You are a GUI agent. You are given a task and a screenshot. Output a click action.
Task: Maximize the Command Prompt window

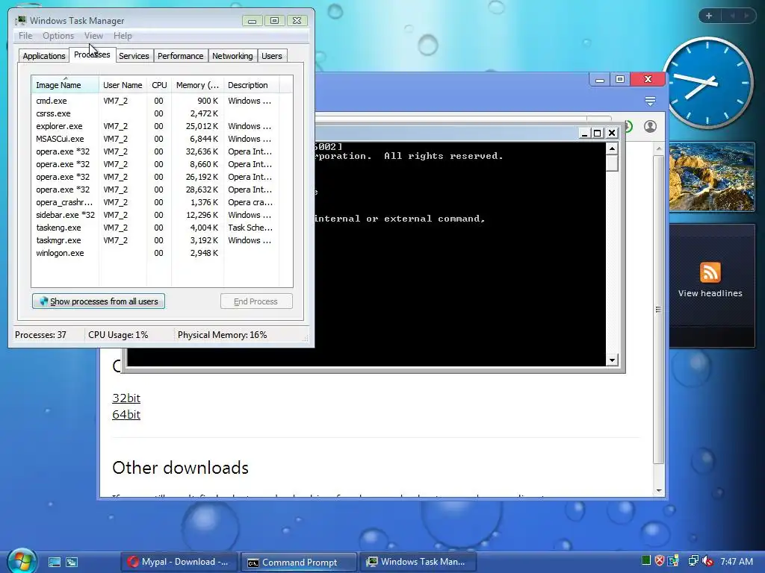(597, 133)
